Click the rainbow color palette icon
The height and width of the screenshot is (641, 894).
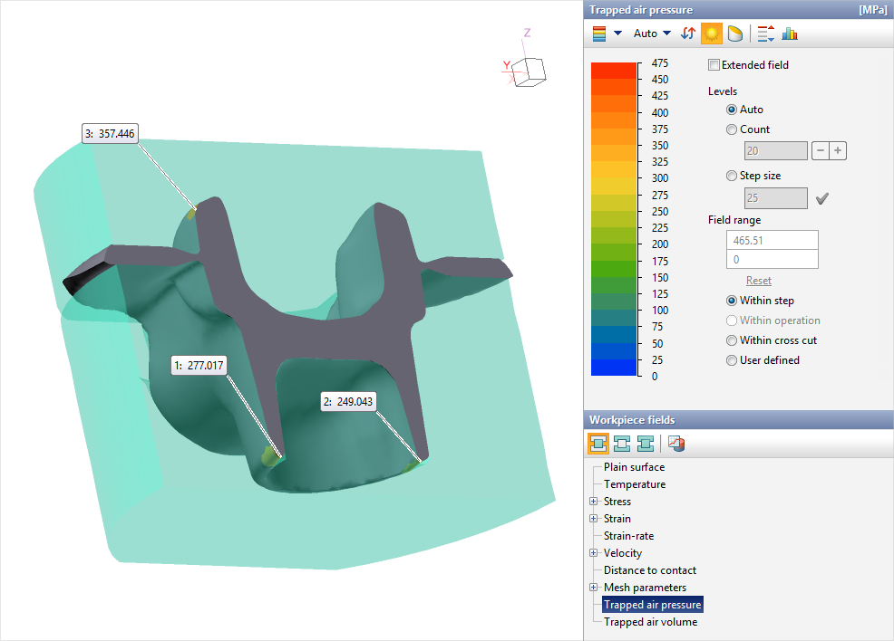tap(599, 33)
